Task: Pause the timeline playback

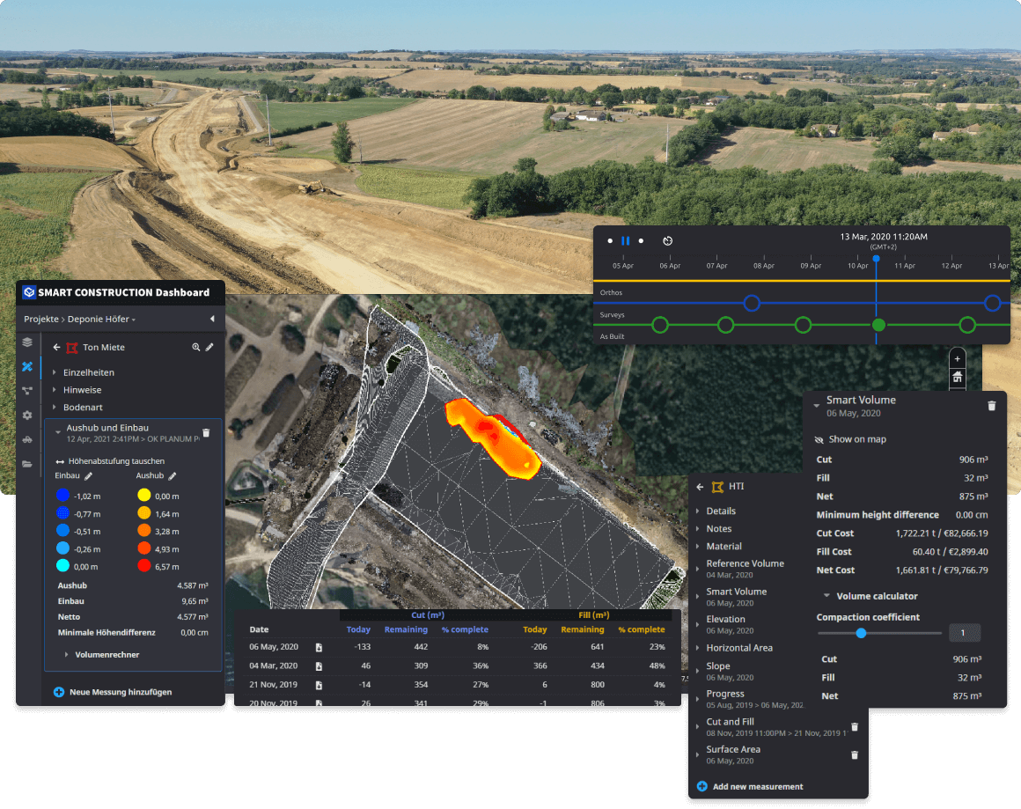Action: click(625, 241)
